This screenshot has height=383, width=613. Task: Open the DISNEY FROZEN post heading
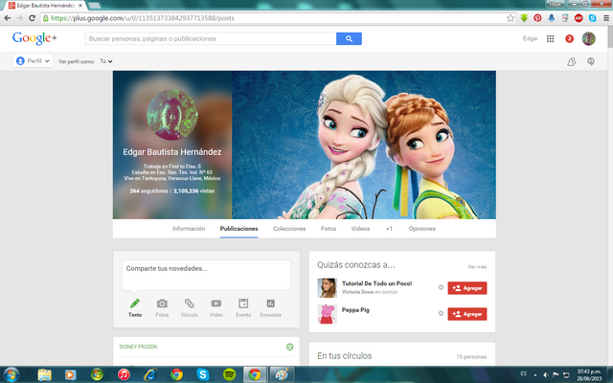(x=138, y=347)
